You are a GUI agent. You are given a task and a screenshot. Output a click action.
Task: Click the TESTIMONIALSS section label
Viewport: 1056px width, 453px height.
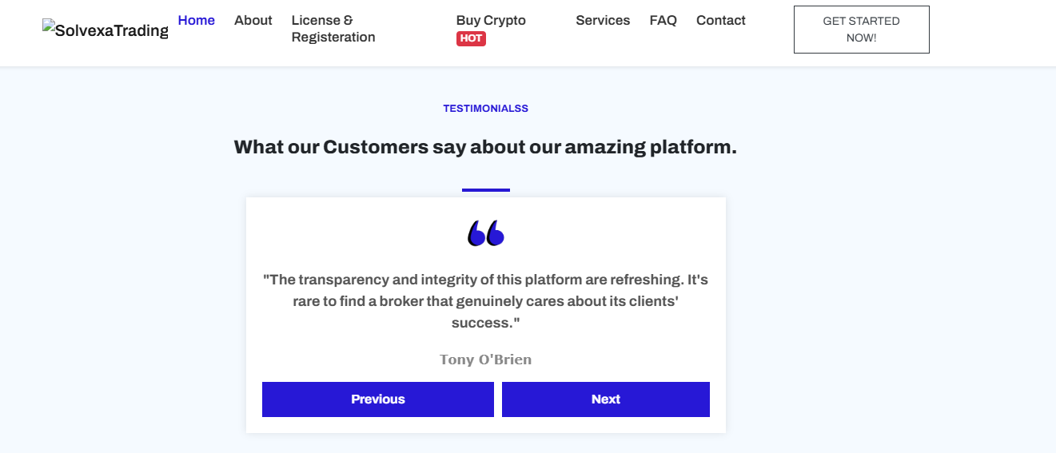coord(485,109)
